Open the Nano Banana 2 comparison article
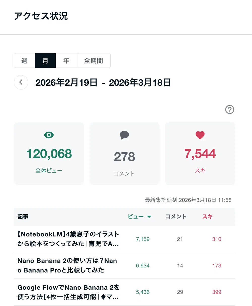This screenshot has width=252, height=306. [x=67, y=265]
